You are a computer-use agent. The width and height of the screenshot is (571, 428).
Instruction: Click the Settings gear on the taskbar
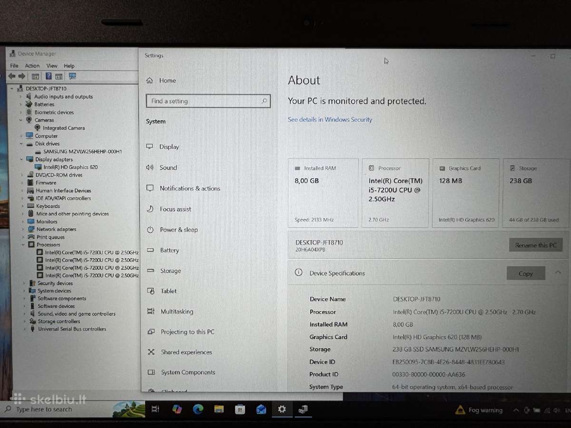pyautogui.click(x=282, y=409)
